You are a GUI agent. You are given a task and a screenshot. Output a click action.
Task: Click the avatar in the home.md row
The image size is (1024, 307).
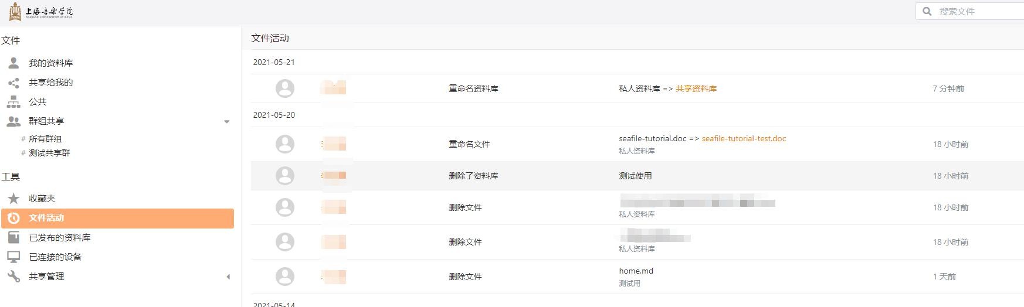(285, 277)
